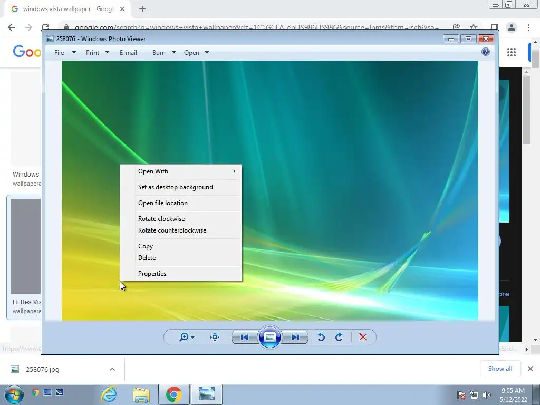Rotate clockwise using the toolbar arrow
Viewport: 540px width, 405px height.
click(339, 337)
